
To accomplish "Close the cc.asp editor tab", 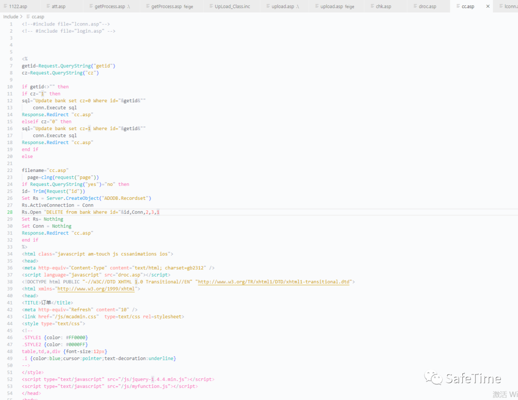I will coord(488,6).
